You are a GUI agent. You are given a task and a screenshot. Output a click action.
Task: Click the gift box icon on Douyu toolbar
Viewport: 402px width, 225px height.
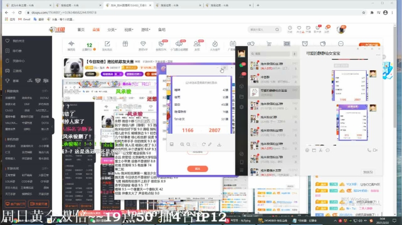pyautogui.click(x=125, y=44)
